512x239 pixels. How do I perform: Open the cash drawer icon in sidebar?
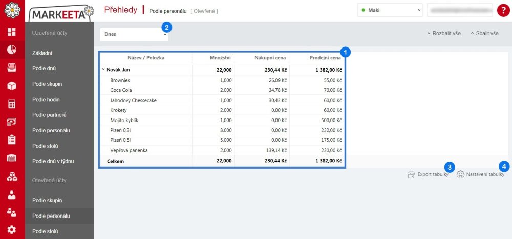click(x=12, y=67)
